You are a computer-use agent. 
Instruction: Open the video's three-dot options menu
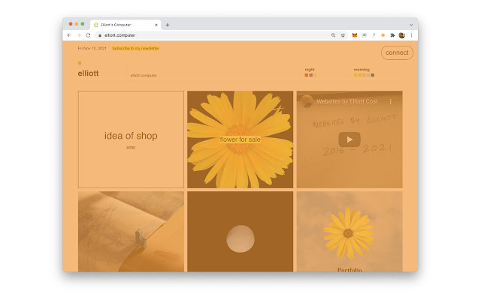click(x=391, y=102)
